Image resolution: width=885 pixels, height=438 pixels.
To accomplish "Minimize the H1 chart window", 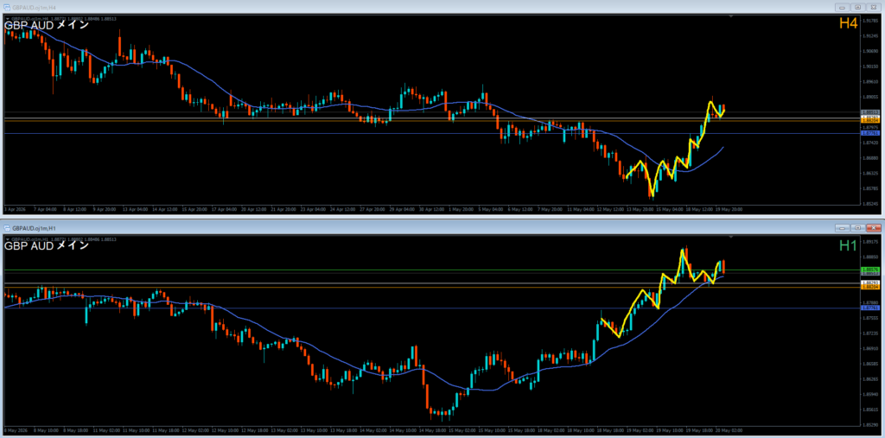I will click(843, 228).
